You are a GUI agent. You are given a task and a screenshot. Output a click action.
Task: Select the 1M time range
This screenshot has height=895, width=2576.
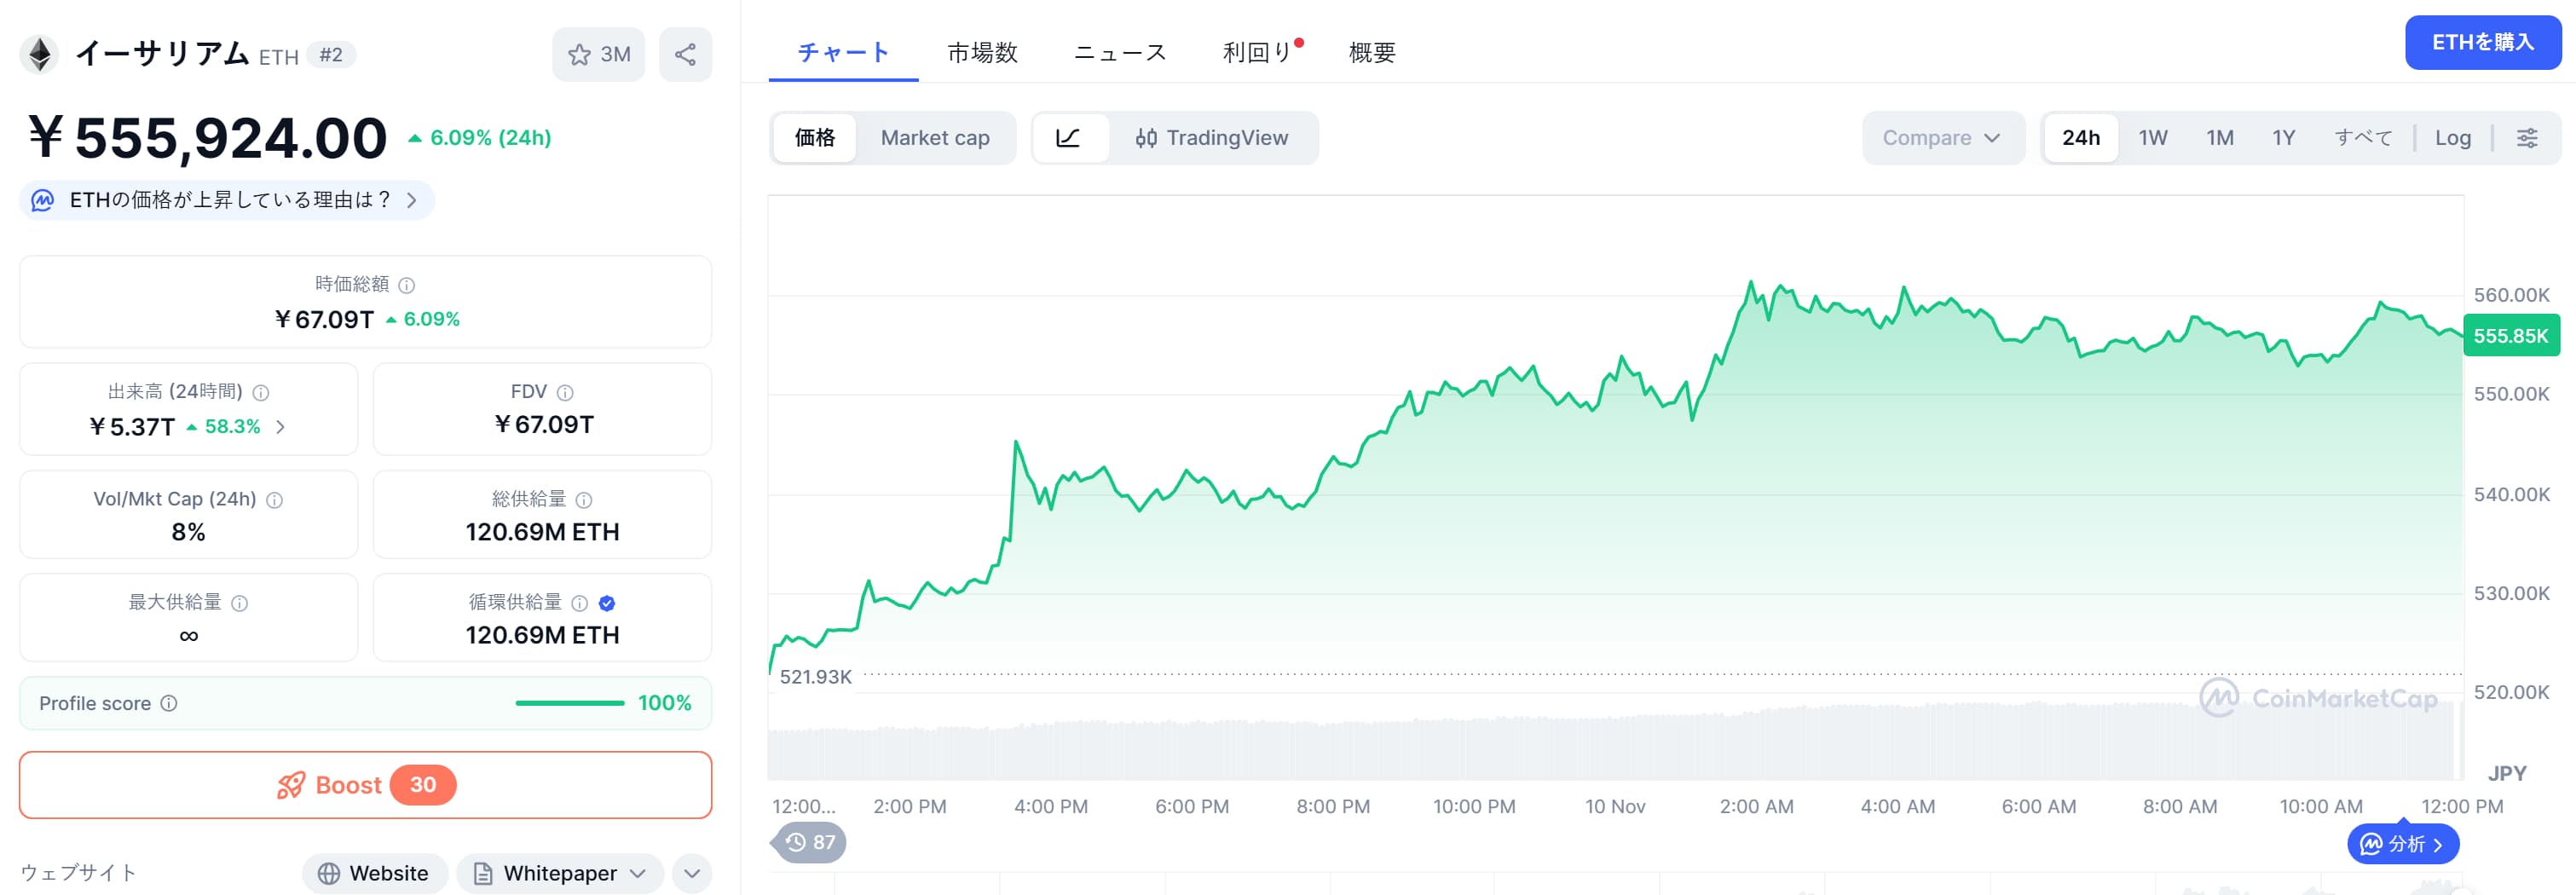point(2219,138)
